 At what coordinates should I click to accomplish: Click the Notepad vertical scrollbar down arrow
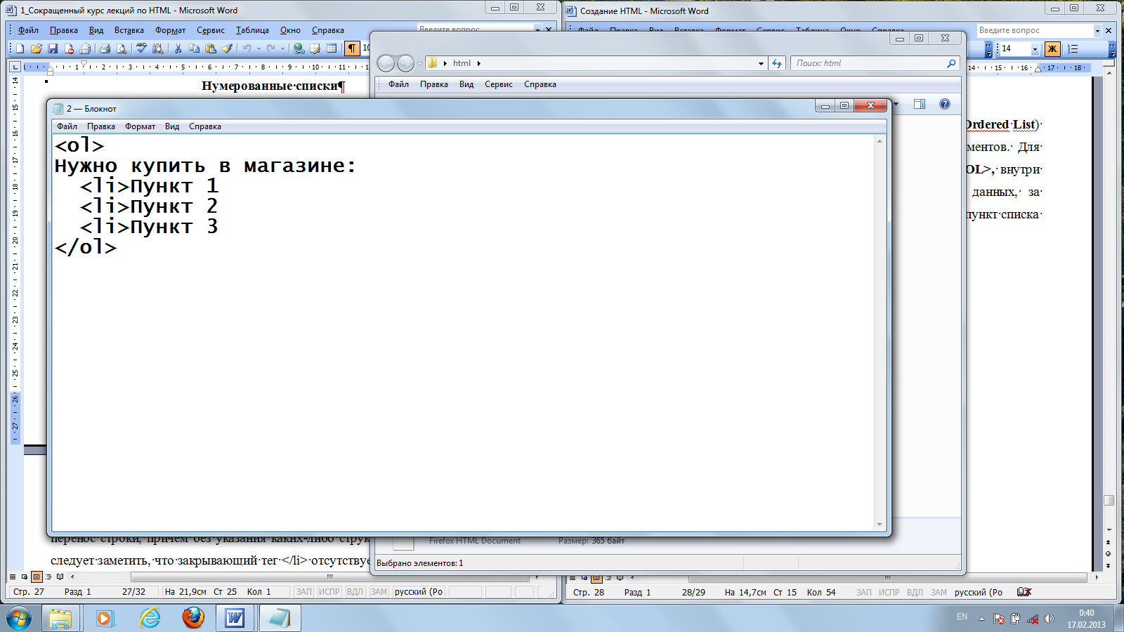coord(880,525)
